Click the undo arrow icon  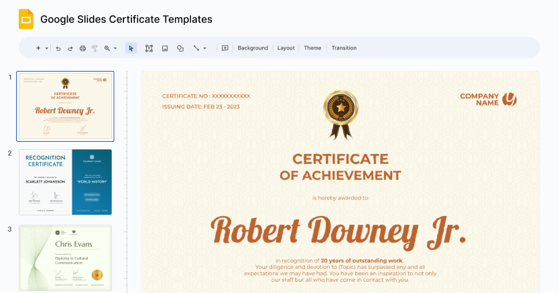pos(58,48)
